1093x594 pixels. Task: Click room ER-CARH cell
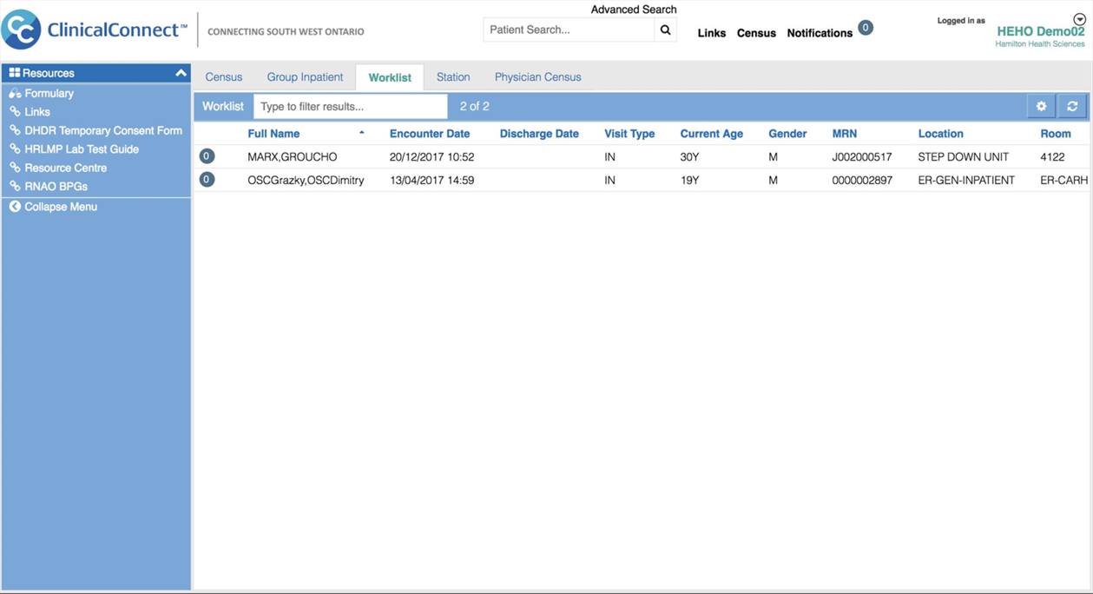tap(1063, 181)
